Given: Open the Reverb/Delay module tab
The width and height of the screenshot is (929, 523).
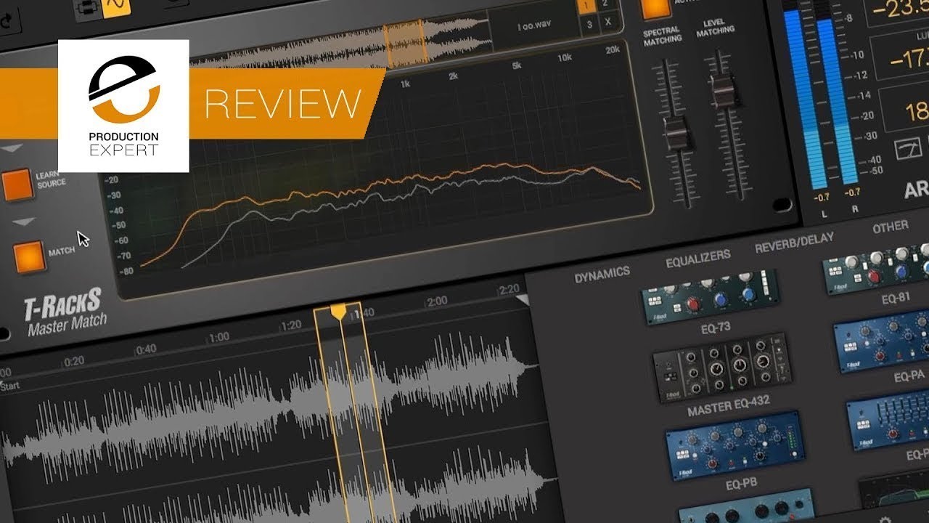Looking at the screenshot, I should [x=794, y=243].
